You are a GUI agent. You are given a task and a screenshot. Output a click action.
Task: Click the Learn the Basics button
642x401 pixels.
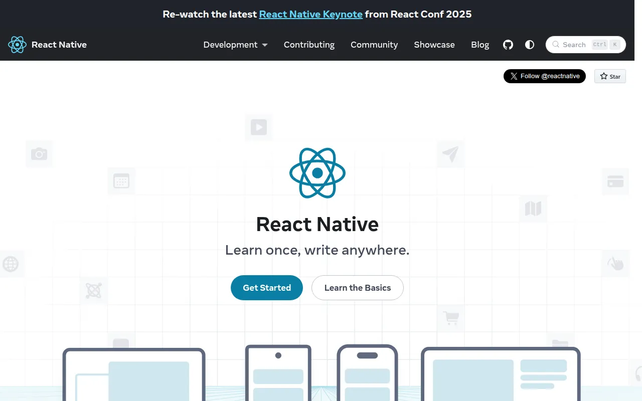tap(358, 288)
